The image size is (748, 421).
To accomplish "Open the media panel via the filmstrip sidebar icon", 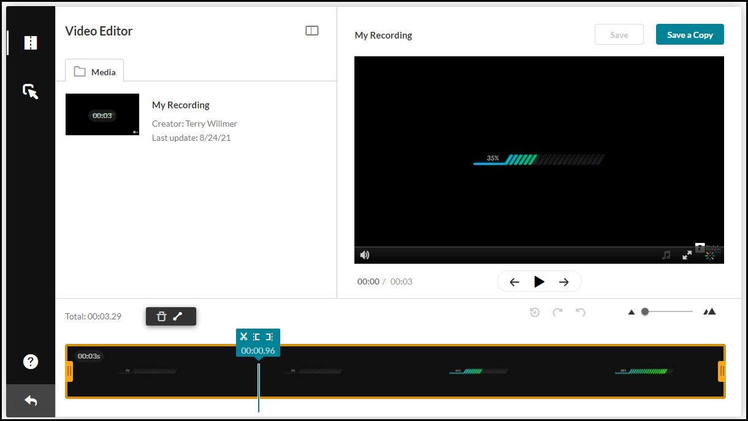I will click(x=30, y=42).
